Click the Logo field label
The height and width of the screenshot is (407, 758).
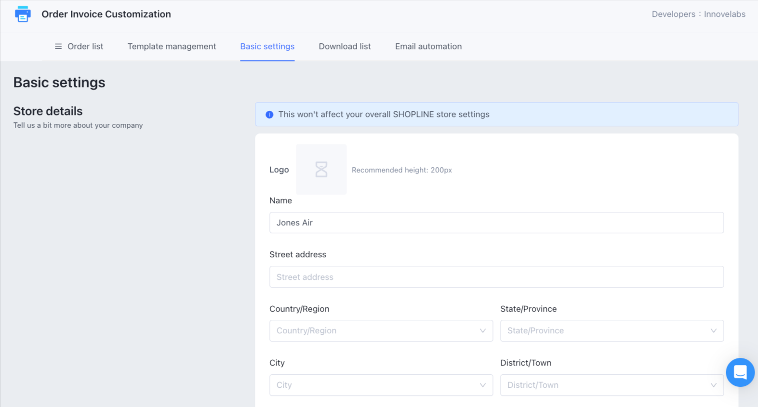click(279, 170)
